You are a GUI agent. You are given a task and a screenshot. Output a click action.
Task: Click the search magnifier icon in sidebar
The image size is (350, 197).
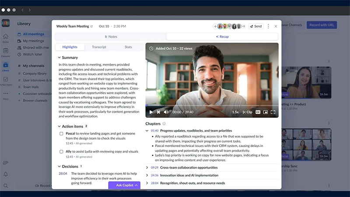tap(6, 186)
